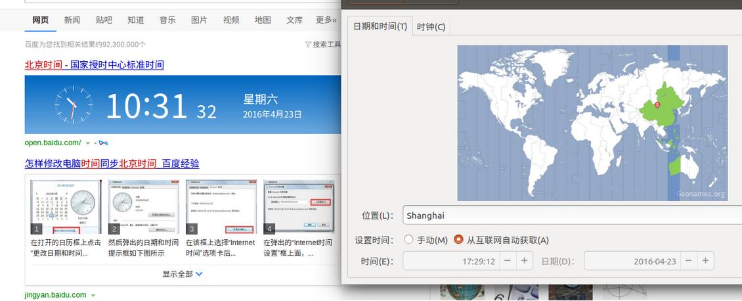The image size is (742, 301).
Task: Click the 日期(D) field showing 2016-04-23
Action: click(x=632, y=261)
